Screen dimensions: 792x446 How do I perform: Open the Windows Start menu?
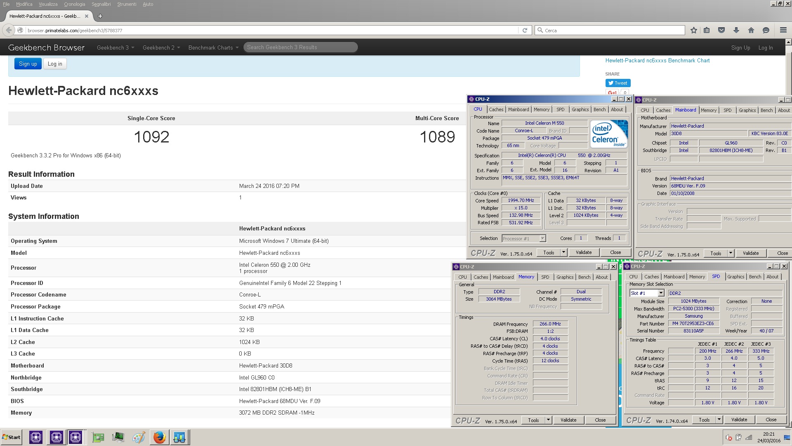click(11, 437)
